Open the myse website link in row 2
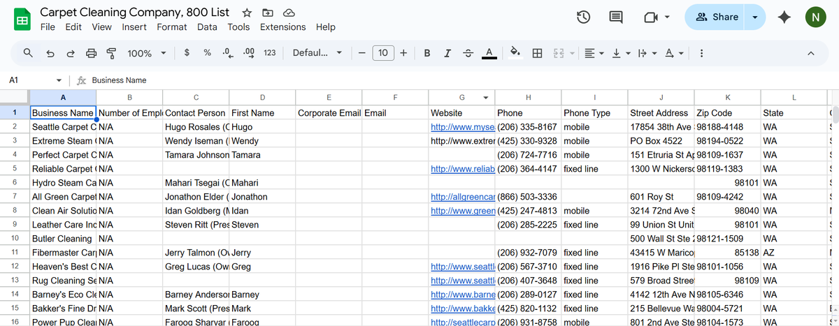Screen dimensions: 839x326 click(462, 127)
